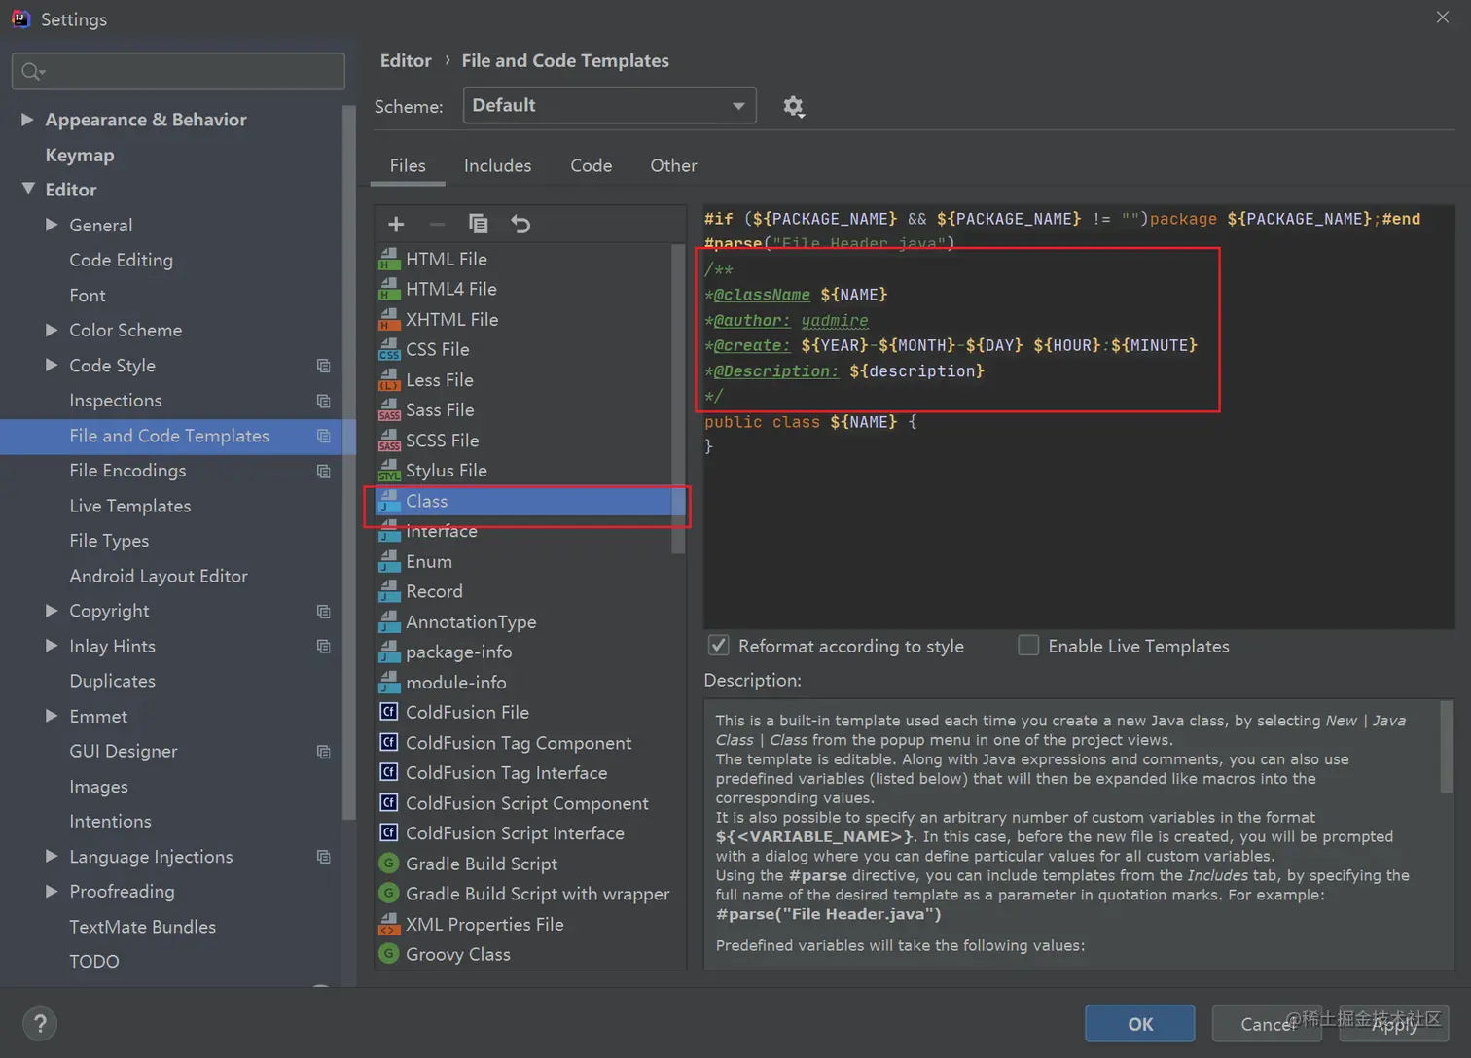
Task: Select the Stylus File template icon
Action: click(x=389, y=471)
